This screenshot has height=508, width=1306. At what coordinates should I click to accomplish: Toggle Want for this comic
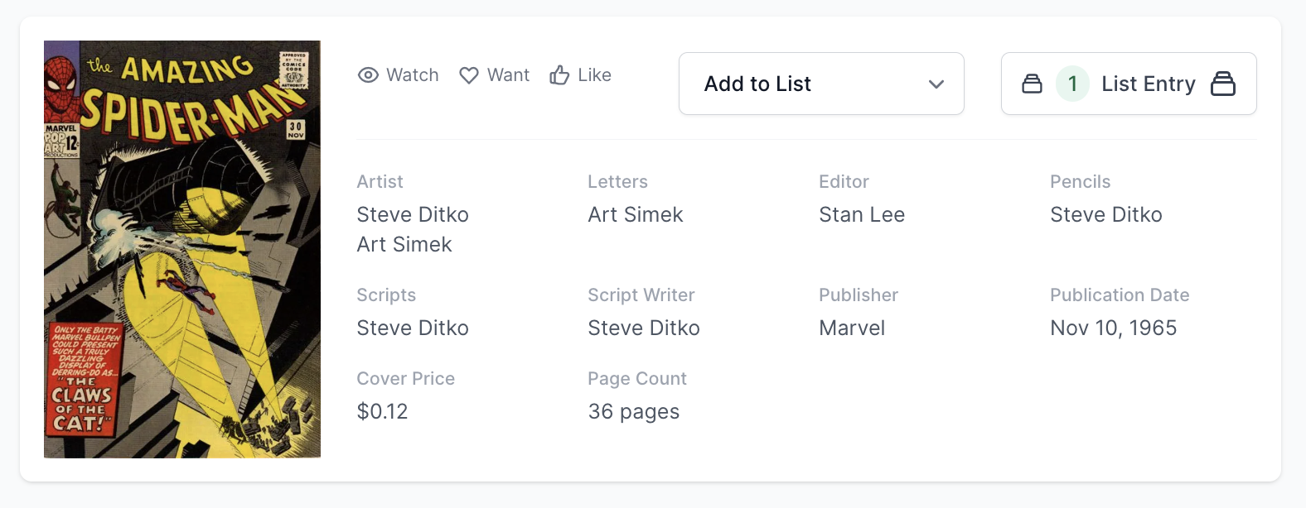495,75
